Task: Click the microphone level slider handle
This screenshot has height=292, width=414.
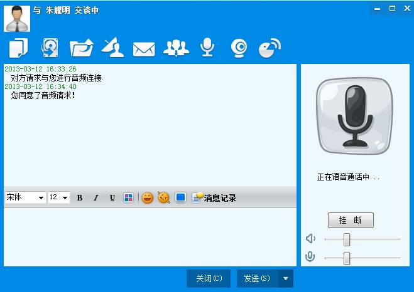Action: [347, 258]
